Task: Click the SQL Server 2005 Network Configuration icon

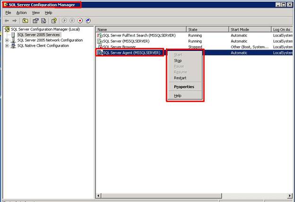Action: pyautogui.click(x=13, y=40)
